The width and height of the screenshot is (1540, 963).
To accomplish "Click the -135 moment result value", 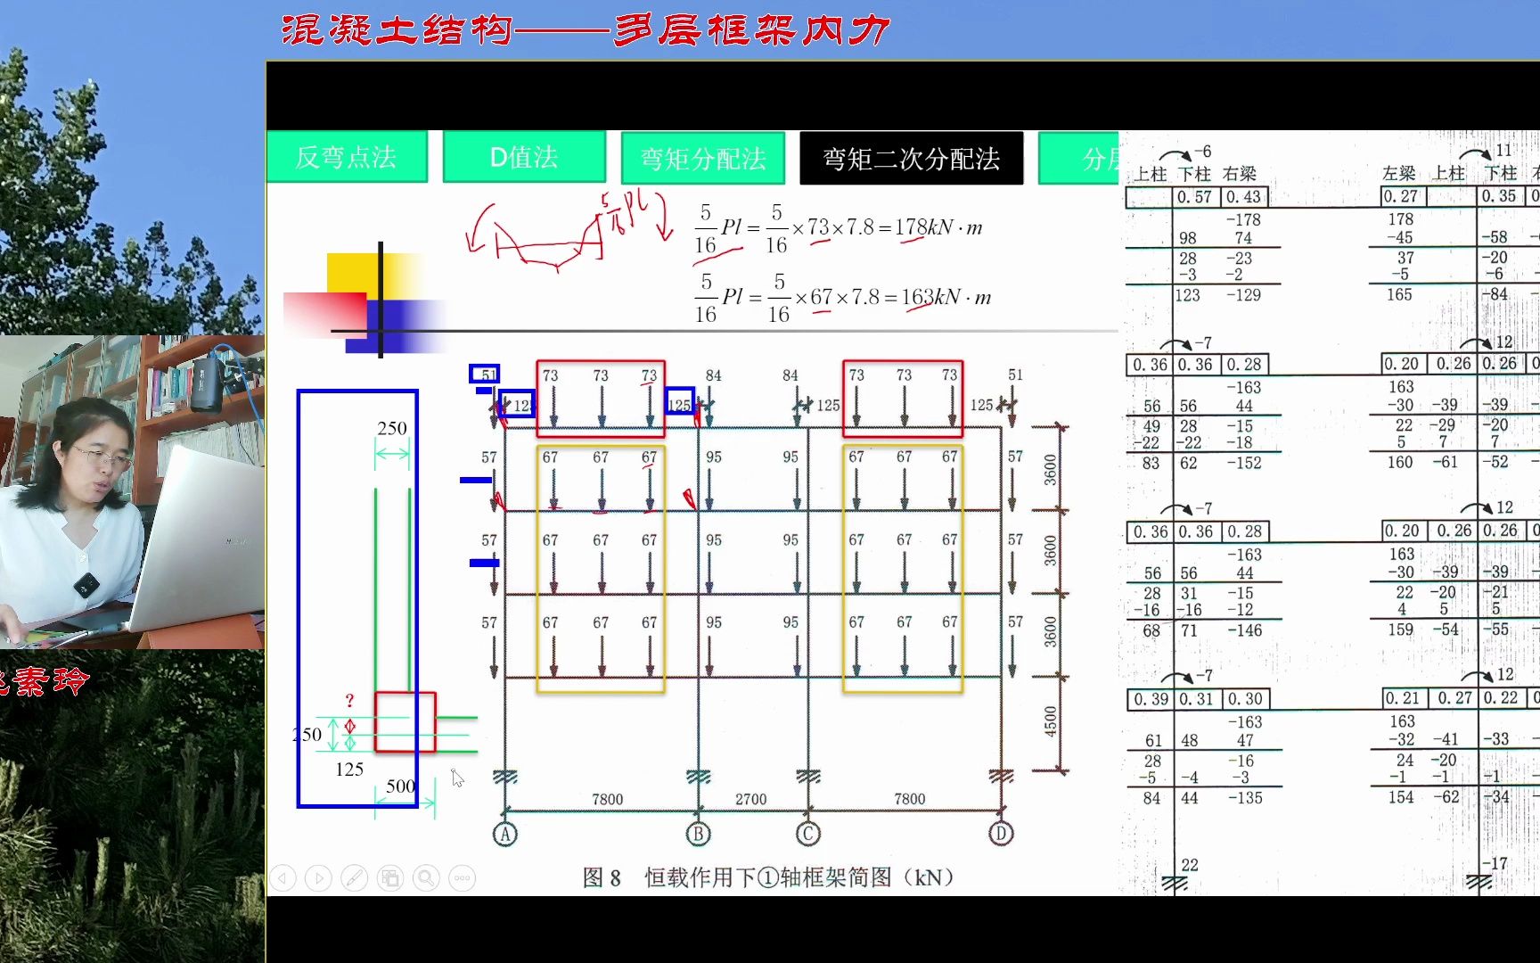I will tap(1245, 798).
